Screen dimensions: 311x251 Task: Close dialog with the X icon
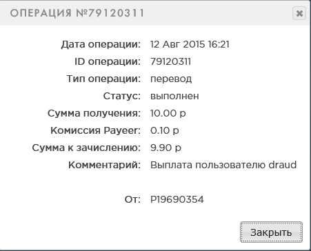click(299, 13)
